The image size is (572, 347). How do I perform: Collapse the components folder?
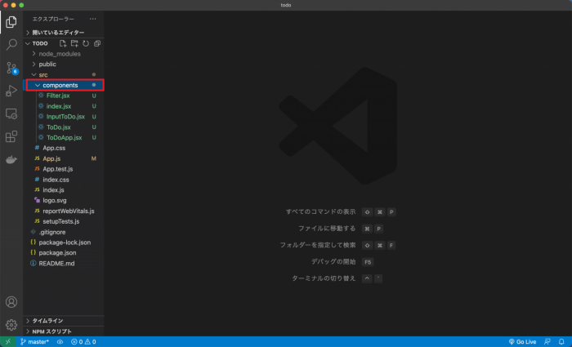64,85
